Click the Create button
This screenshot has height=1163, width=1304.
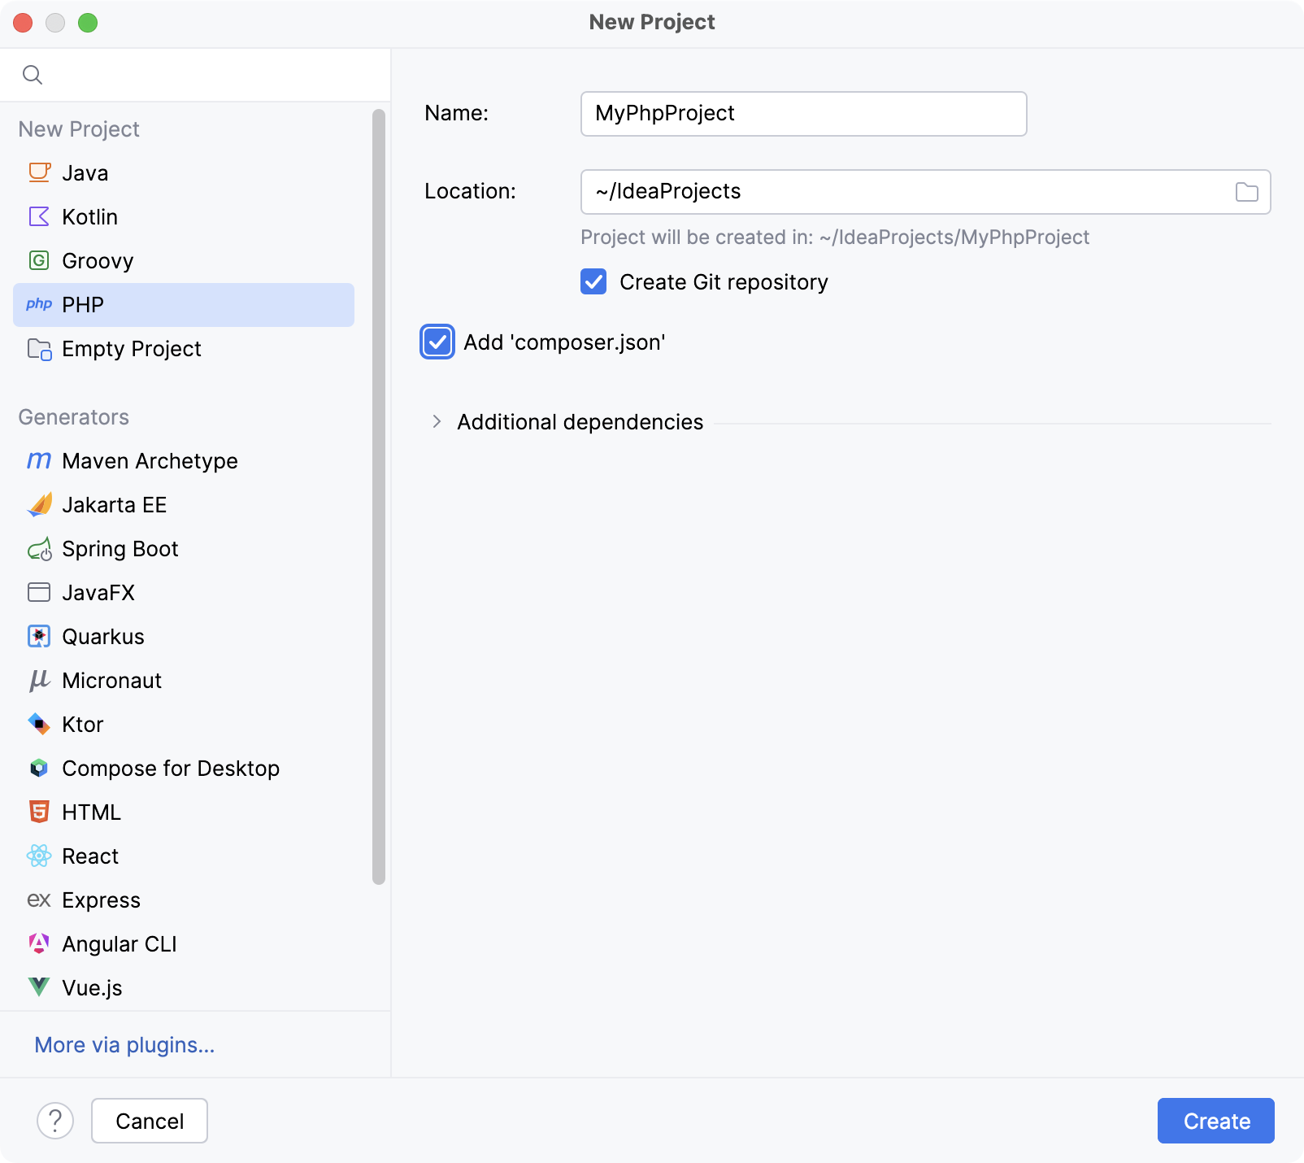(x=1215, y=1121)
